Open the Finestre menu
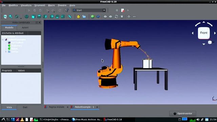 [x=62, y=5]
